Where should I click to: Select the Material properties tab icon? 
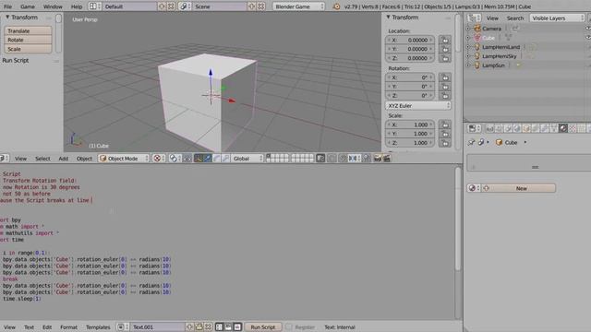pos(563,129)
